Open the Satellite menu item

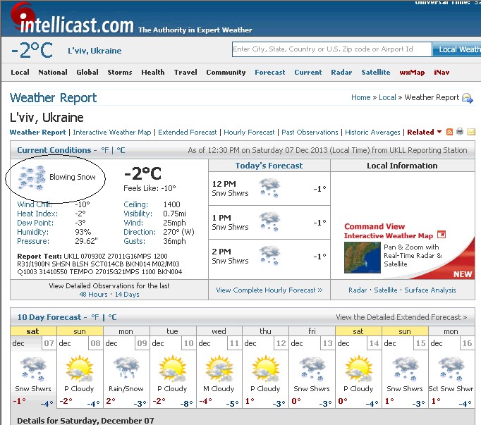coord(375,72)
